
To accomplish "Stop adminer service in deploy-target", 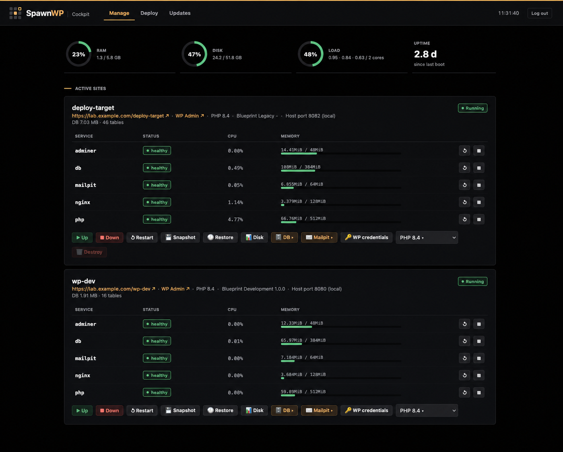I will click(479, 151).
